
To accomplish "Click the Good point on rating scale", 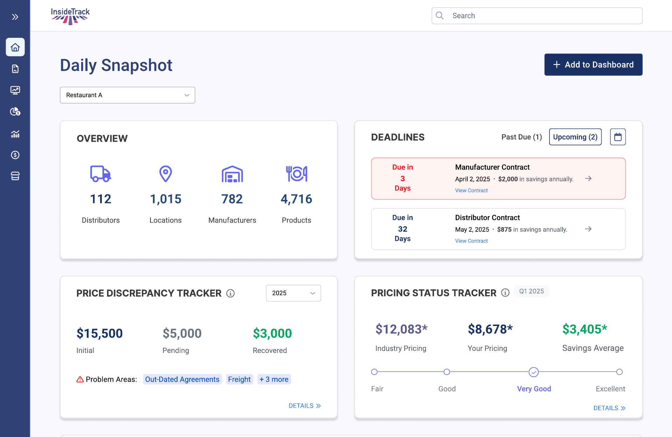I will point(447,372).
